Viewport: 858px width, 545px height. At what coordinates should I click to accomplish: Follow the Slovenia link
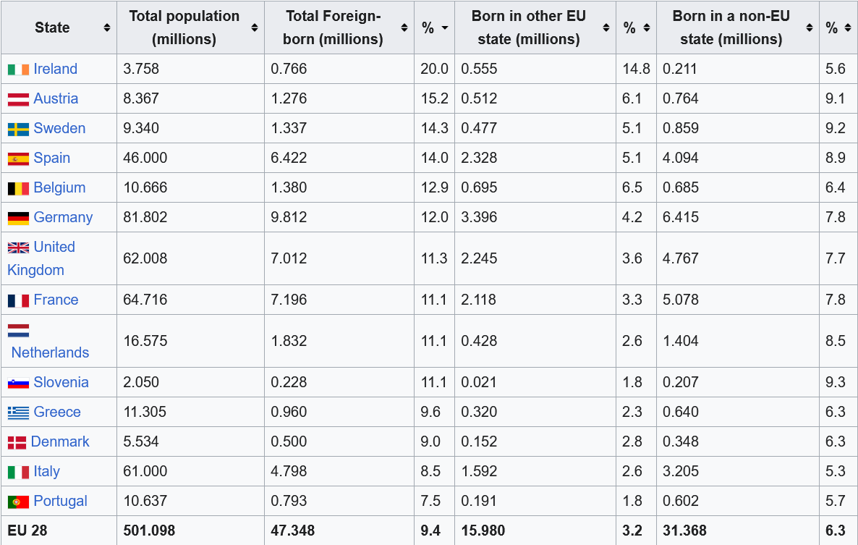(x=61, y=382)
